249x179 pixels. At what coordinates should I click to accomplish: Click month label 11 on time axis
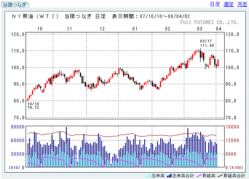point(69,29)
